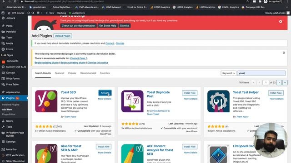Click the updates counter showing 14
This screenshot has width=291, height=163.
(30, 13)
